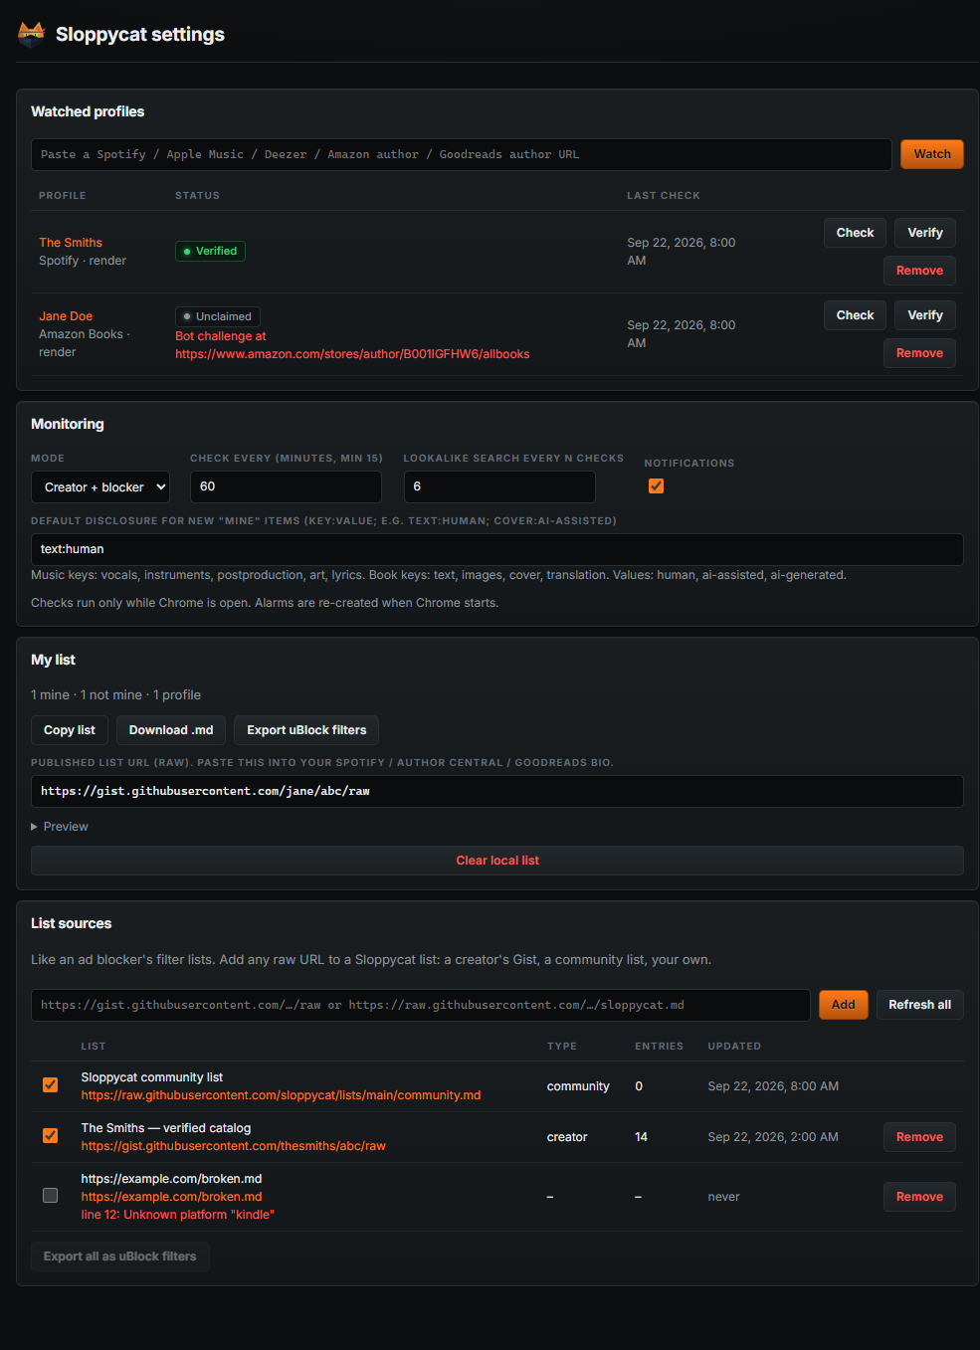This screenshot has height=1350, width=980.
Task: Click the Add list source button
Action: point(844,1005)
